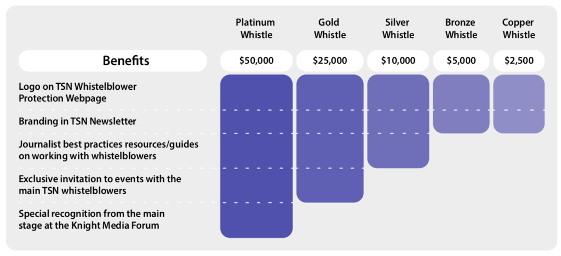Viewport: 561px width, 256px height.
Task: Click the $50,000 price pill
Action: pyautogui.click(x=256, y=61)
